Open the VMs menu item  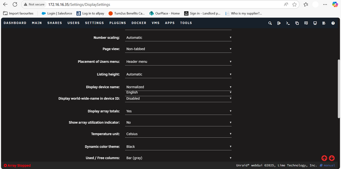[156, 23]
